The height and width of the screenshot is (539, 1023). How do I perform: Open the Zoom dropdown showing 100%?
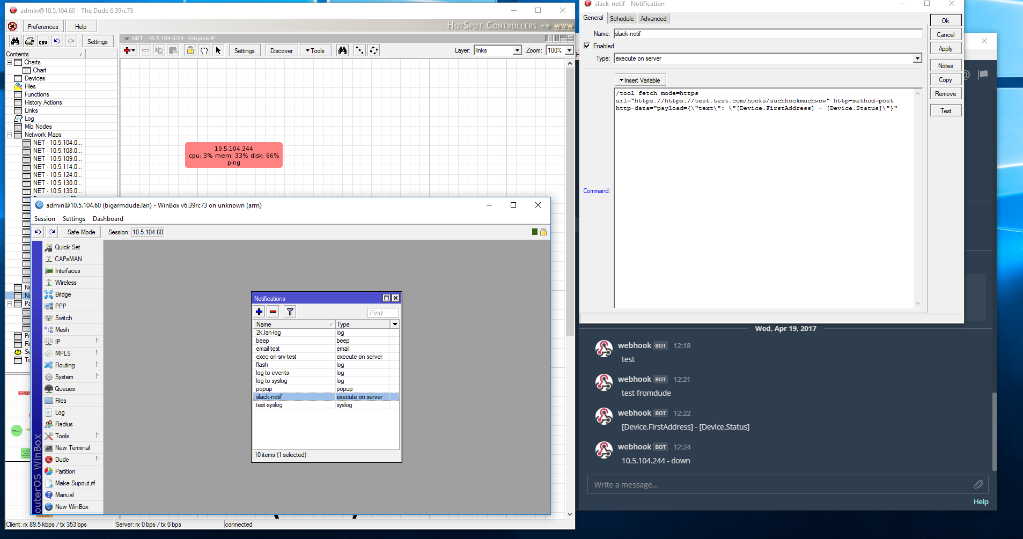569,50
